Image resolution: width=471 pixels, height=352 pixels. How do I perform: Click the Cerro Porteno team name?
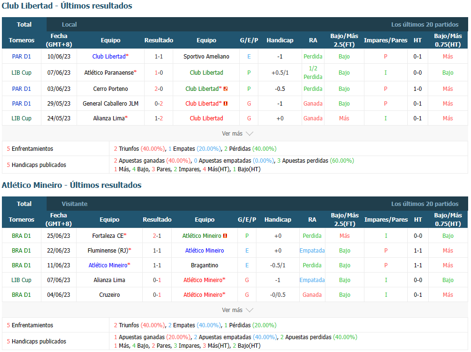click(x=110, y=89)
